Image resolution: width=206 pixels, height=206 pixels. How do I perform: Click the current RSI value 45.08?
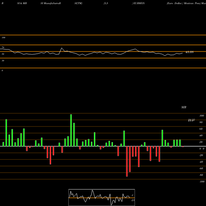click(190, 52)
